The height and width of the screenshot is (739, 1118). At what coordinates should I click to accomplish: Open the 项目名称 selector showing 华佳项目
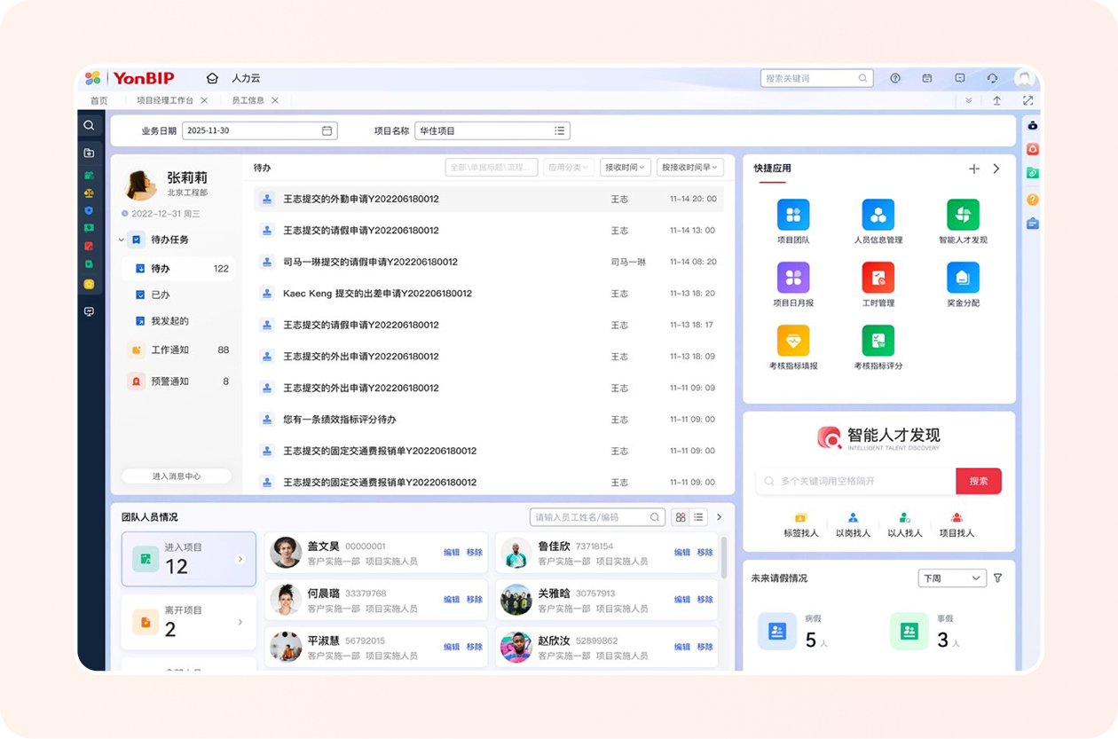point(492,130)
